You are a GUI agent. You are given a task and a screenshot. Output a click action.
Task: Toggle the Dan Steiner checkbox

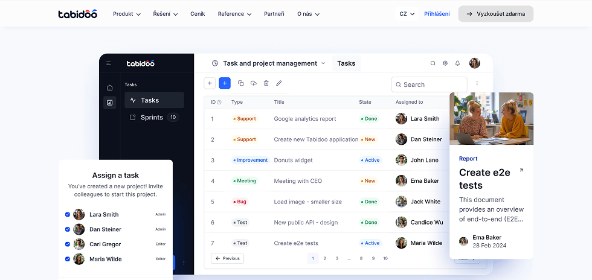pyautogui.click(x=68, y=229)
